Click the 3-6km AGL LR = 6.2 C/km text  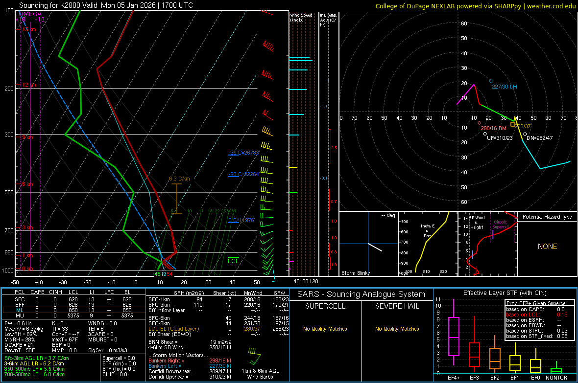pyautogui.click(x=34, y=363)
